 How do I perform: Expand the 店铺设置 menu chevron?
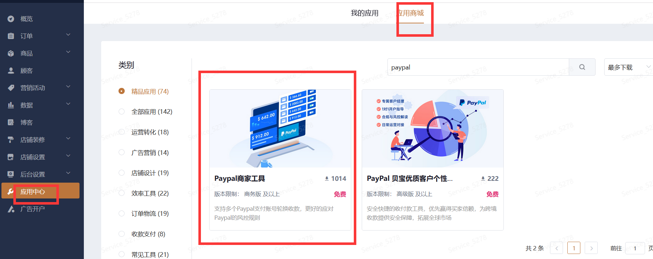click(68, 156)
